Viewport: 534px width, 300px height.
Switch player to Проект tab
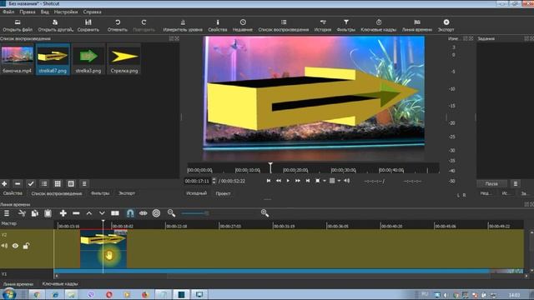(223, 193)
